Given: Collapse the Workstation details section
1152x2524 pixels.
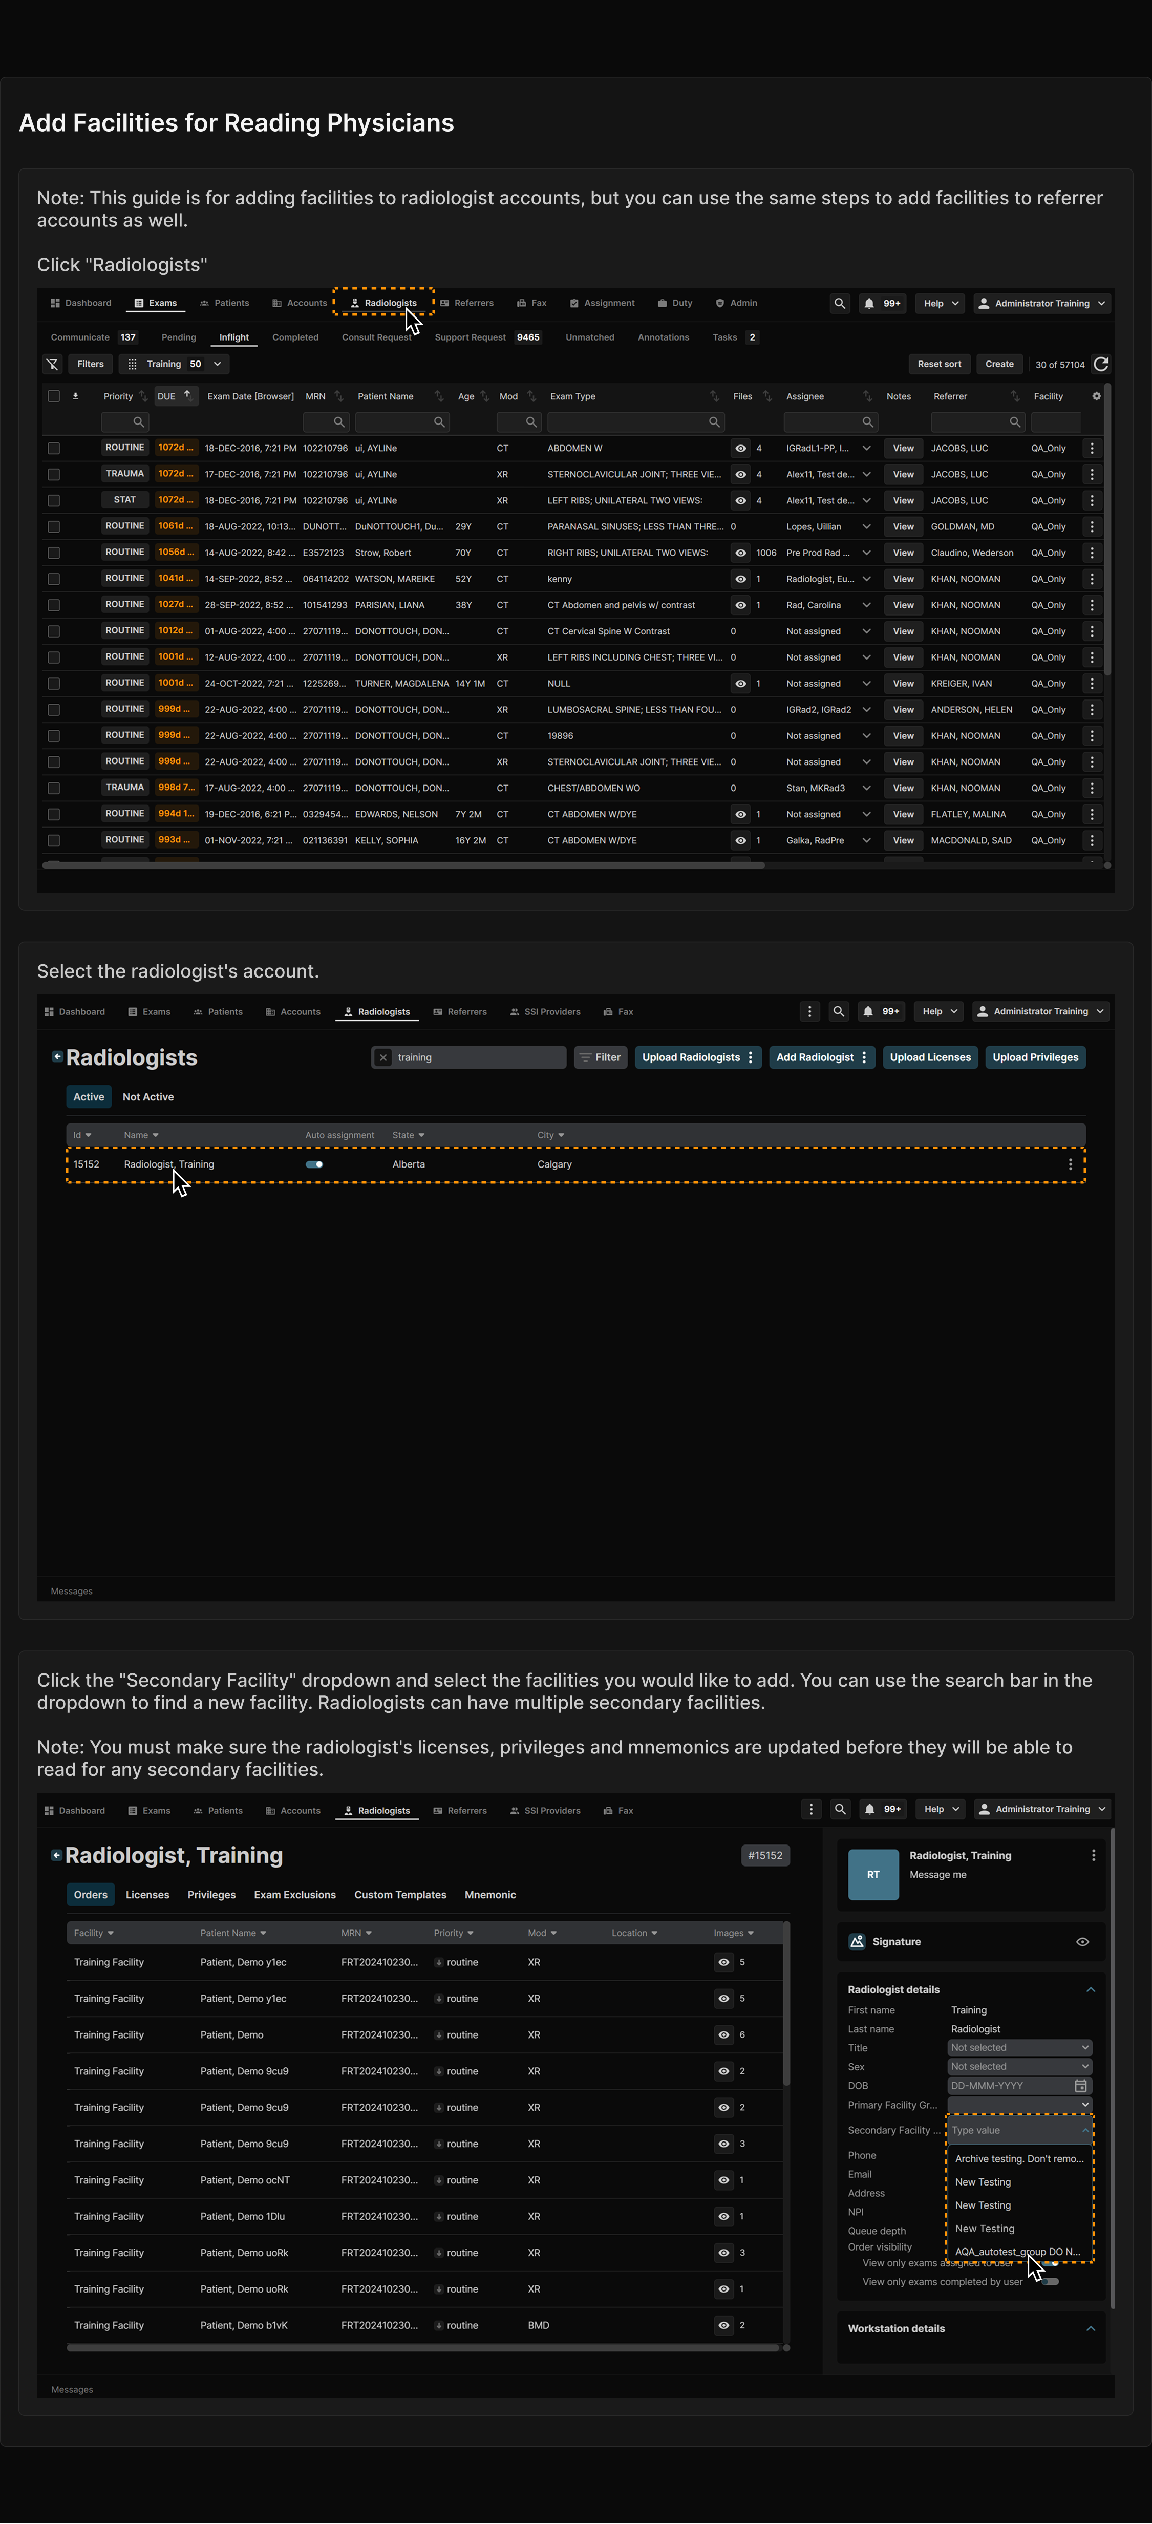Looking at the screenshot, I should coord(1090,2328).
